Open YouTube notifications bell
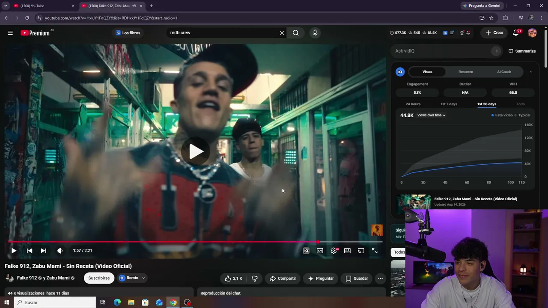The width and height of the screenshot is (548, 308). pos(516,33)
